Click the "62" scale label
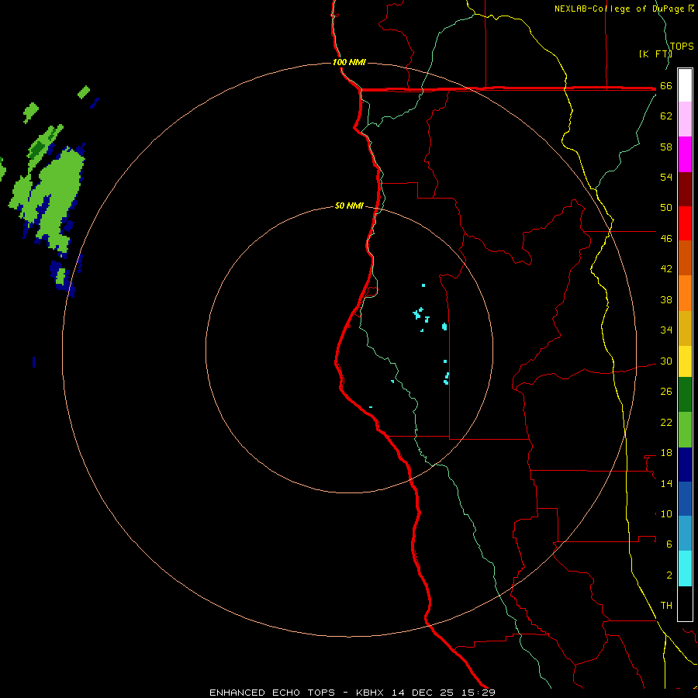This screenshot has height=698, width=698. (x=666, y=116)
